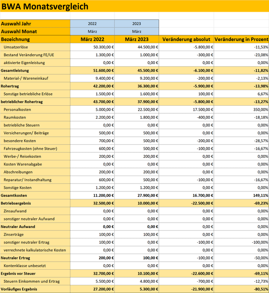Click the BWA Monatsvergleich title
The height and width of the screenshot is (293, 269).
point(45,7)
